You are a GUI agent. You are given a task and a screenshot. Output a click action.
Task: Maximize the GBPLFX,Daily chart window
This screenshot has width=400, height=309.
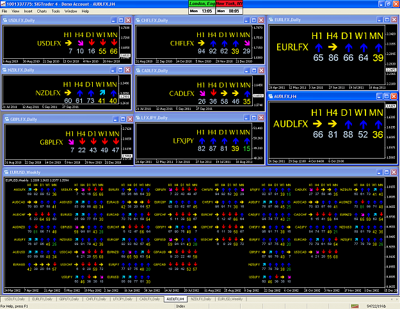123,119
